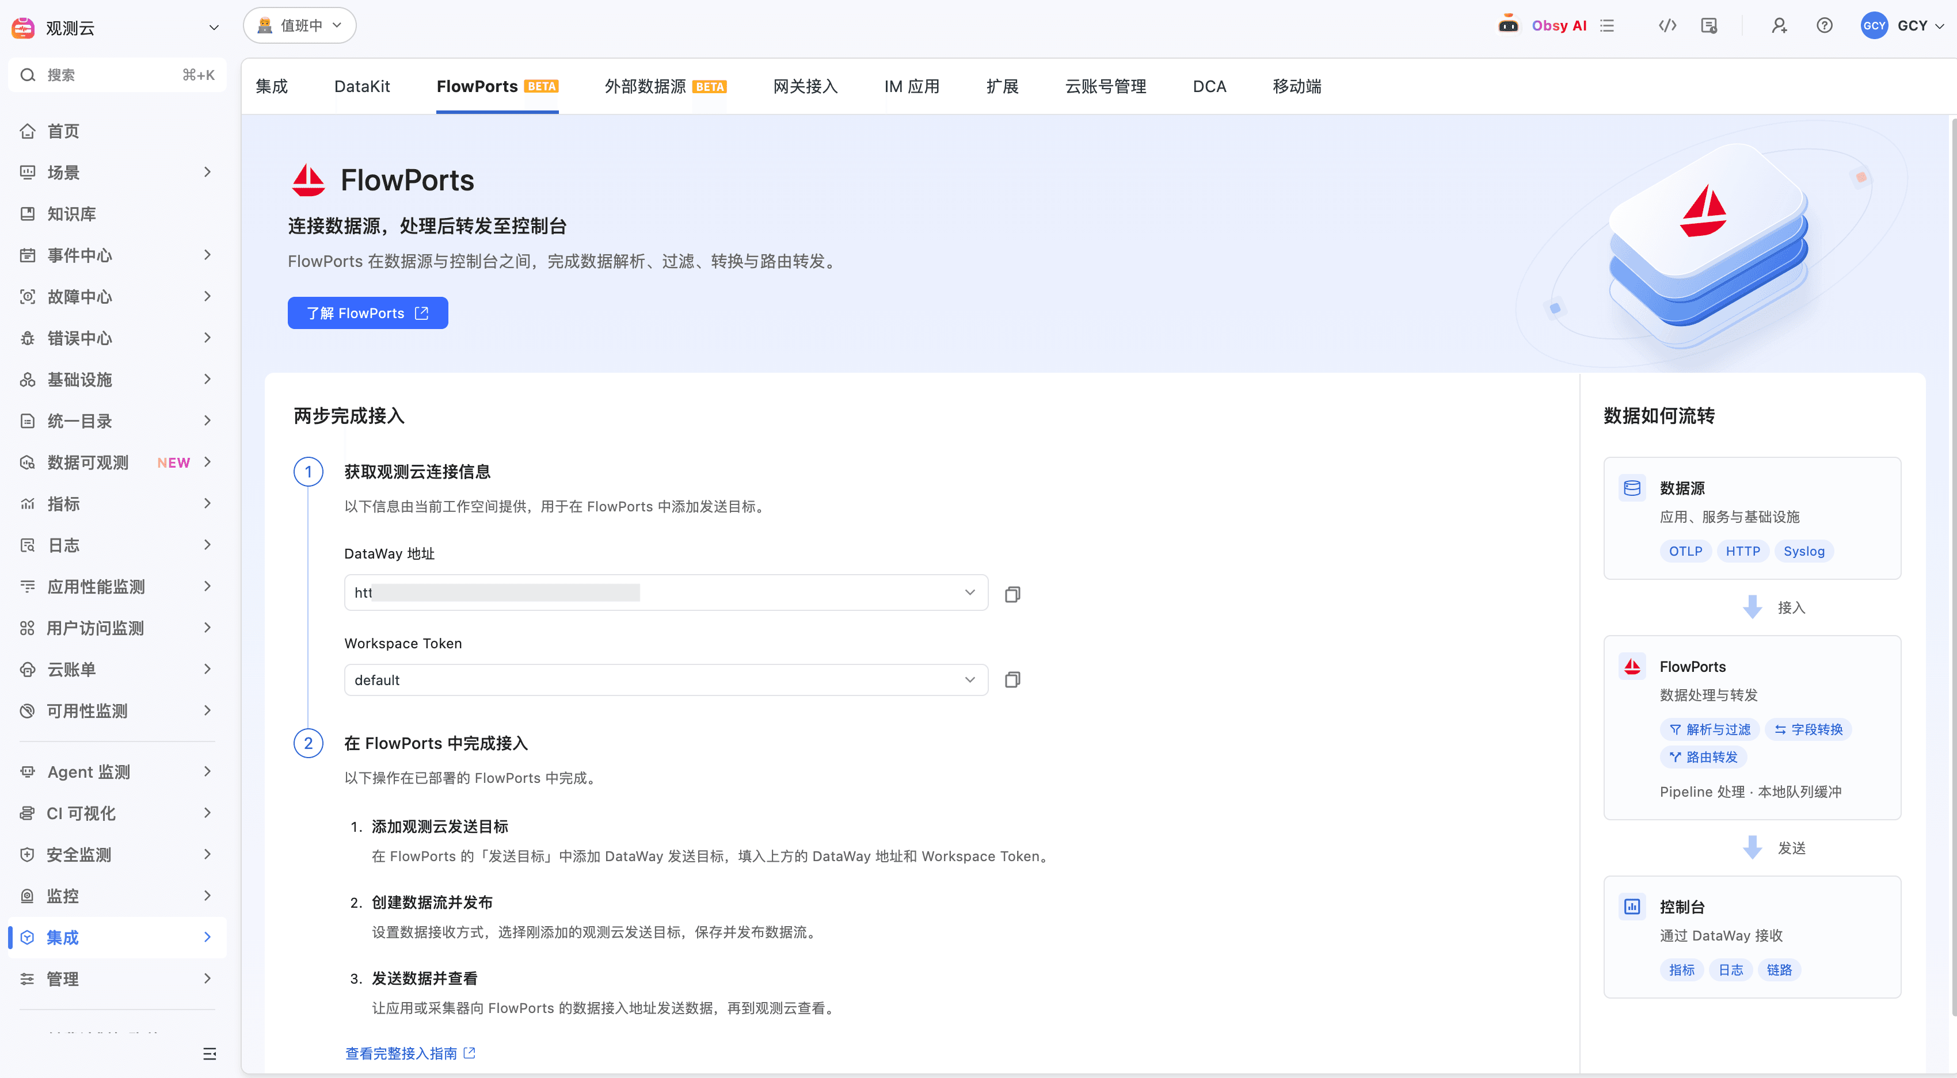Copy the DataWay address
This screenshot has height=1078, width=1957.
click(x=1012, y=594)
